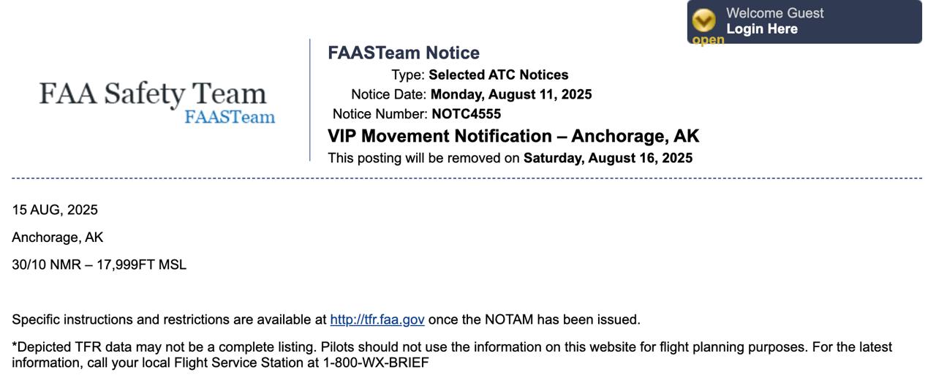
Task: Click the FAA Safety Team logo
Action: [x=153, y=94]
